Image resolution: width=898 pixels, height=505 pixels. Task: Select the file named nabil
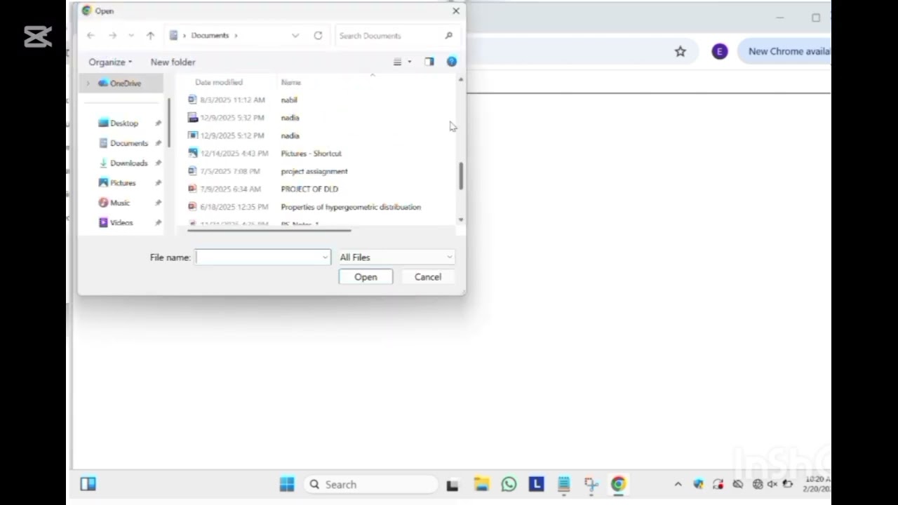[x=289, y=100]
